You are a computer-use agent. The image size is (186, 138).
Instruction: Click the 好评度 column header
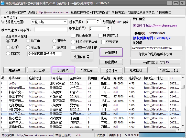point(118,78)
